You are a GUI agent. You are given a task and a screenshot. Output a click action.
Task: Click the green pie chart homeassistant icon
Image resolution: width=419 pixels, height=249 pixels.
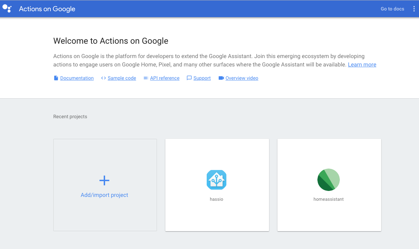(328, 179)
